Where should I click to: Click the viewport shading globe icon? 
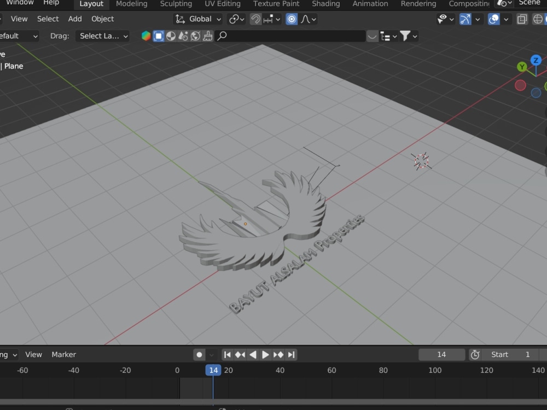tap(195, 36)
